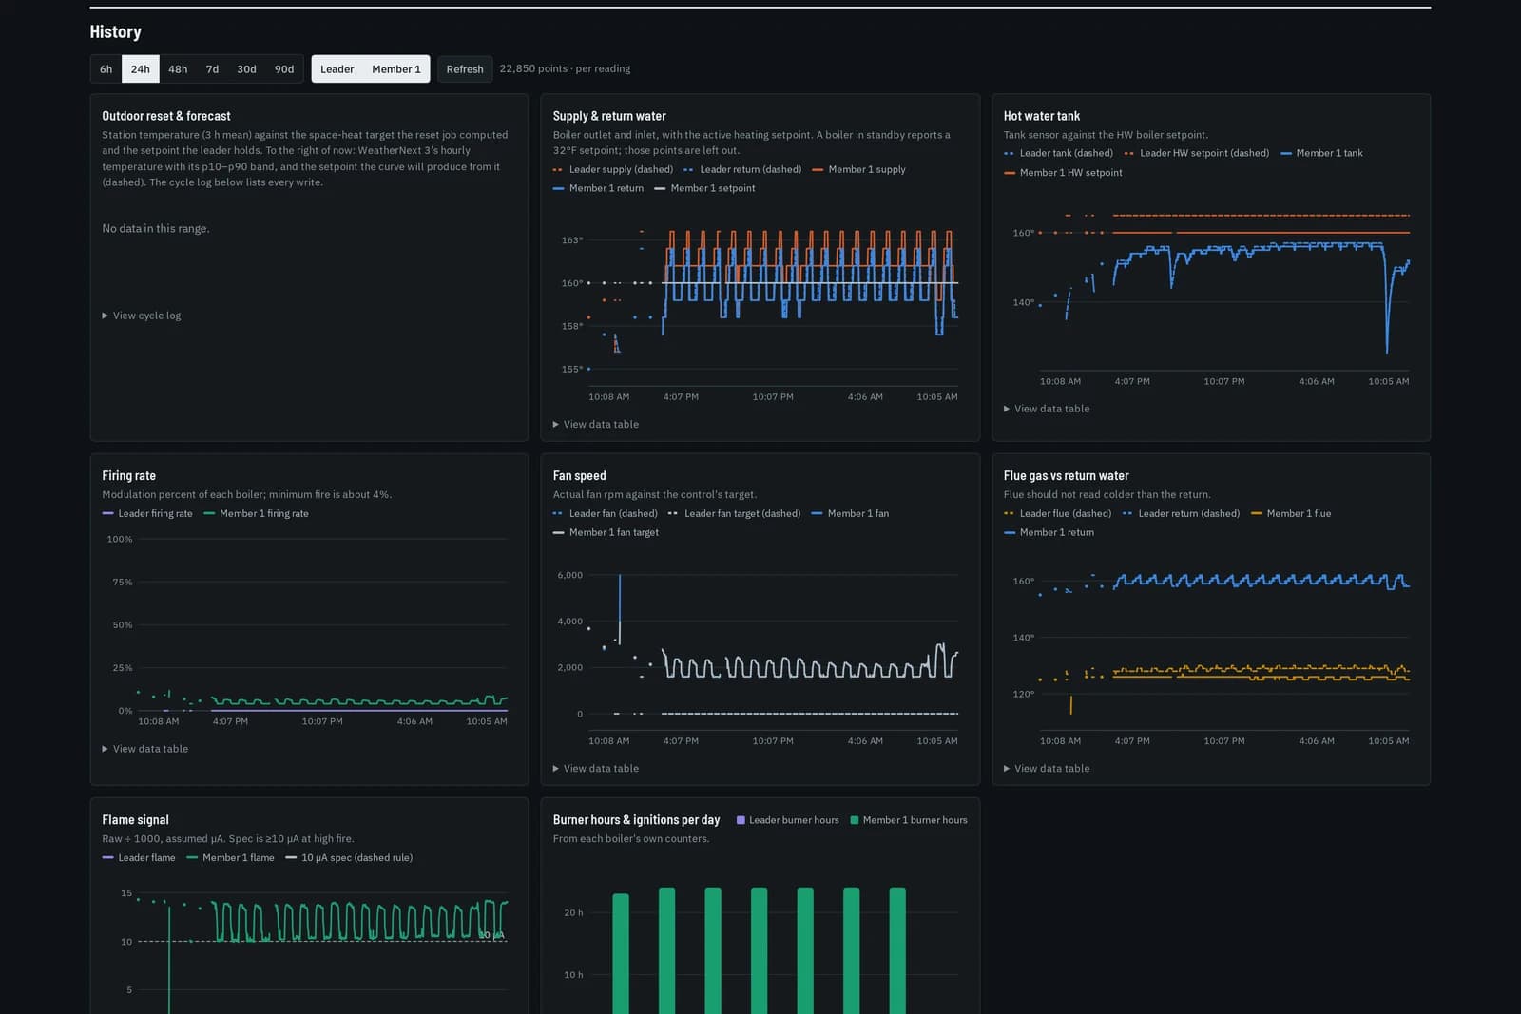Expand Supply & return water data table
1521x1014 pixels.
coord(596,425)
